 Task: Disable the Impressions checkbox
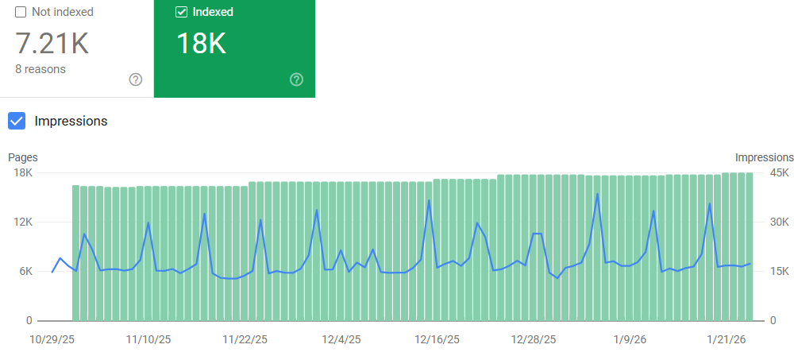[17, 121]
